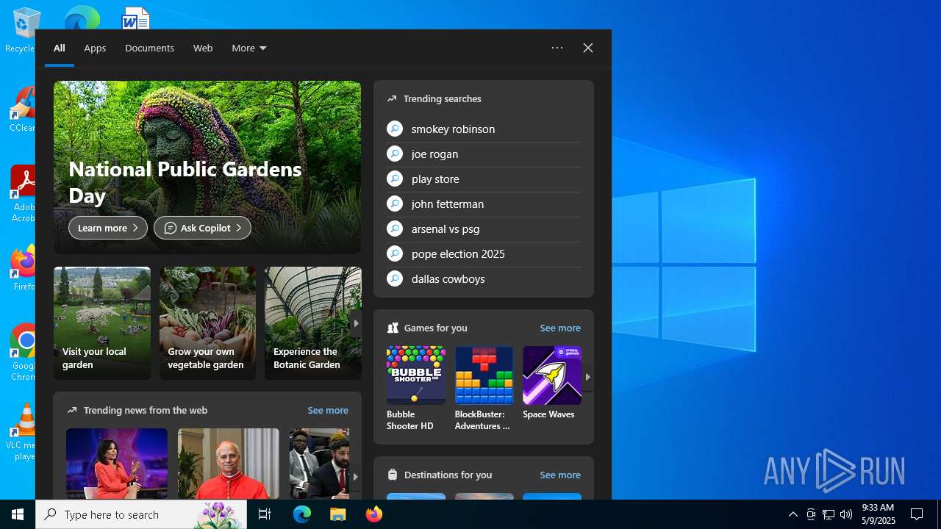Open the Adobe Acrobat desktop shortcut
Image resolution: width=941 pixels, height=529 pixels.
pyautogui.click(x=24, y=194)
